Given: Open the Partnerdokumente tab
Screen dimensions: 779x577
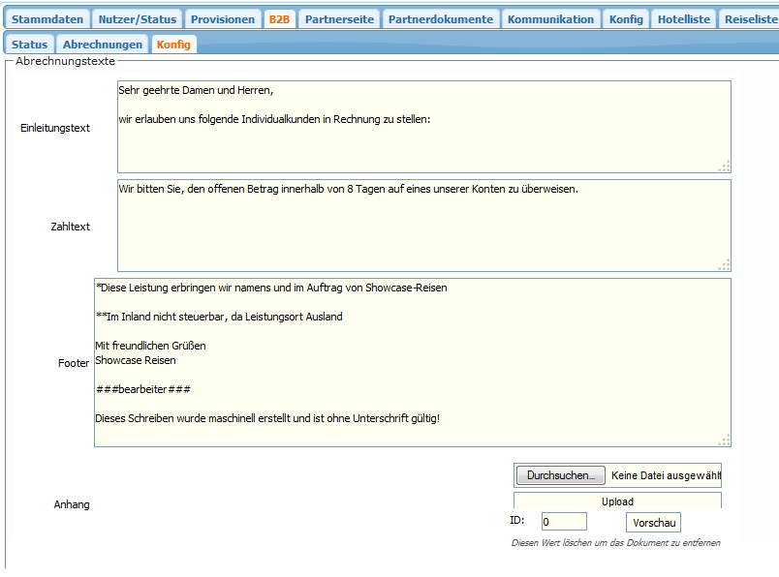Looking at the screenshot, I should [441, 19].
